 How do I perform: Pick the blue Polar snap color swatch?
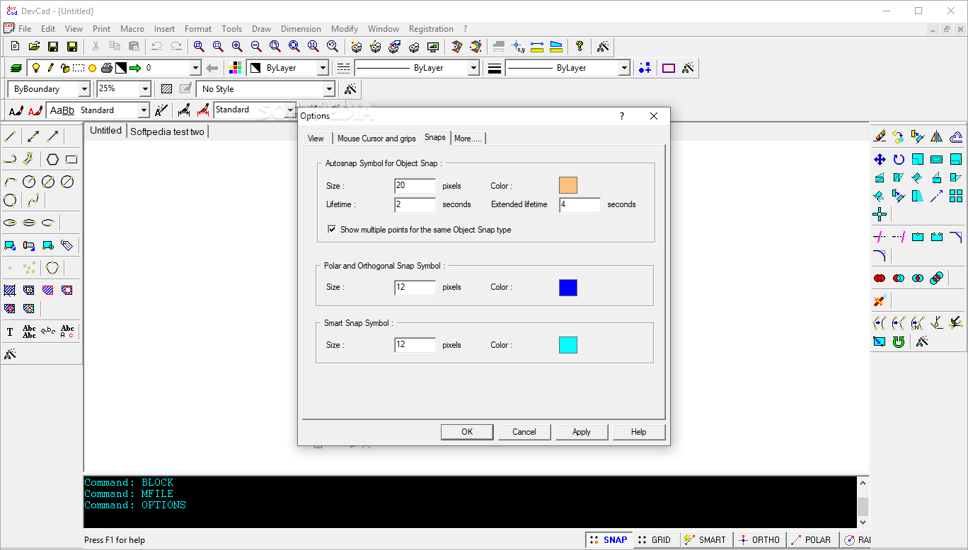[x=568, y=288]
